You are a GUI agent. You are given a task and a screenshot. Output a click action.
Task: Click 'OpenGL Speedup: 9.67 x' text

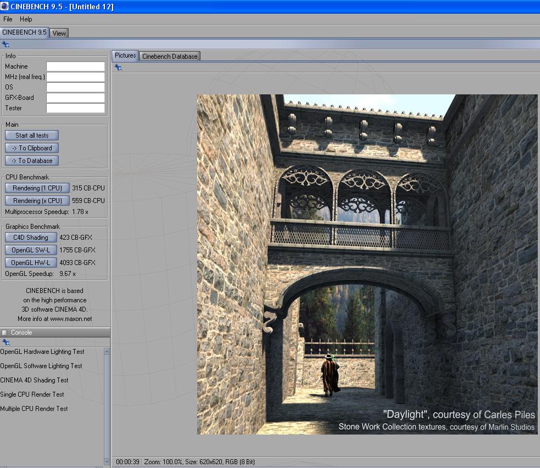tap(40, 274)
